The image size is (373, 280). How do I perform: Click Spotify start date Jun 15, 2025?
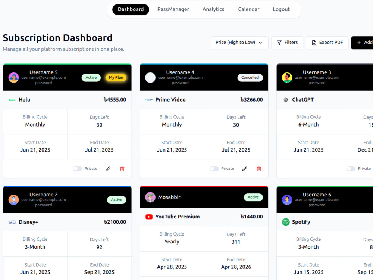(308, 273)
